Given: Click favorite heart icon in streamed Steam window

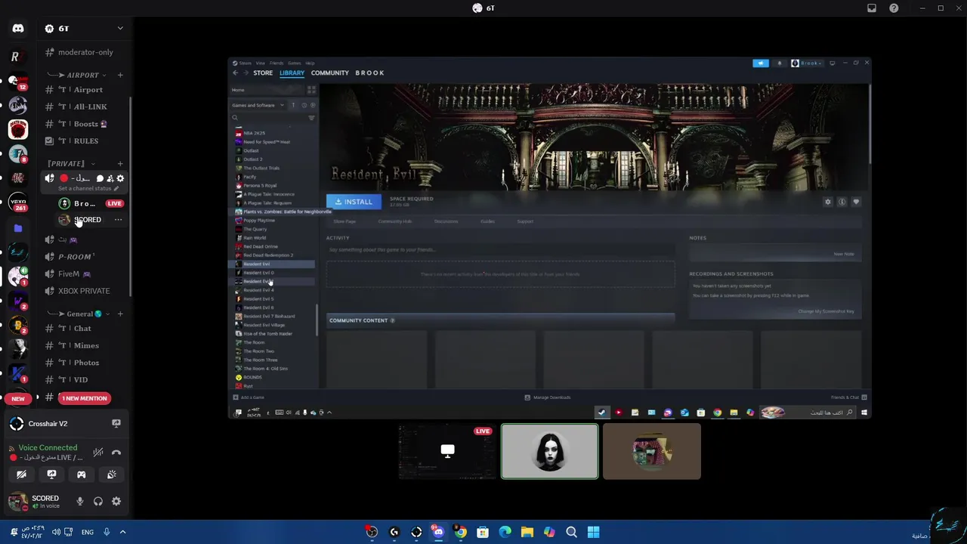Looking at the screenshot, I should click(x=856, y=202).
